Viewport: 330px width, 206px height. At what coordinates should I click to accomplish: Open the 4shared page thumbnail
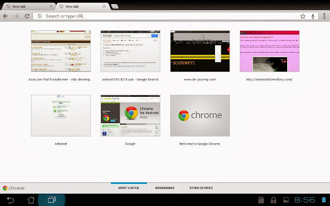pyautogui.click(x=61, y=115)
